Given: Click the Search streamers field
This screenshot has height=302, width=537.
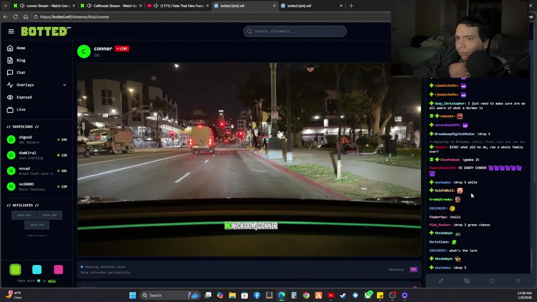Looking at the screenshot, I should tap(295, 31).
